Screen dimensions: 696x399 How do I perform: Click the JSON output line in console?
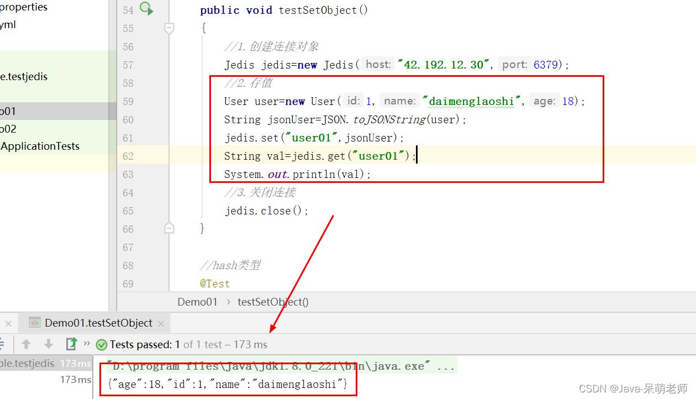point(228,384)
